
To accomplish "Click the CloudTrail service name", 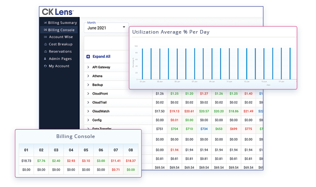I will coord(99,102).
